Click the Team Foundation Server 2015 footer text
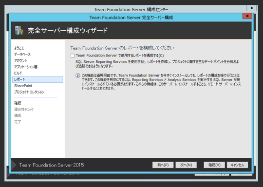This screenshot has width=263, height=187. 52,165
